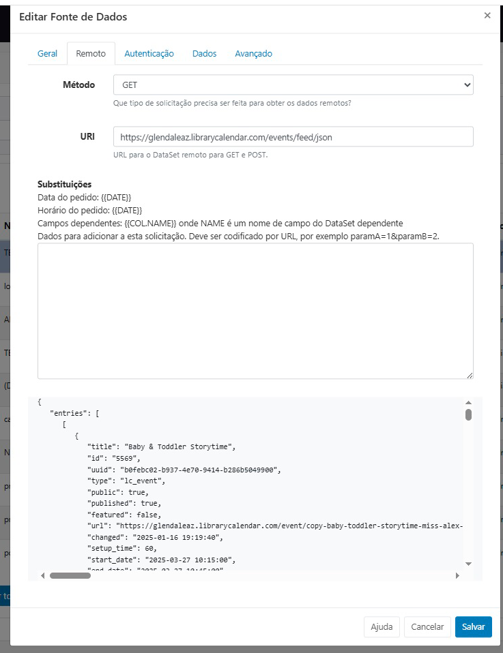
Task: Click the JSON preview vertical scrollbar thumb
Action: coord(468,415)
